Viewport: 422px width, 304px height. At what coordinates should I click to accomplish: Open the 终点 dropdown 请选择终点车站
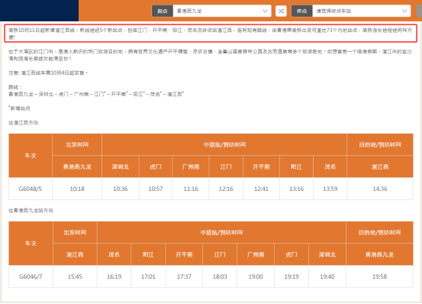[362, 11]
